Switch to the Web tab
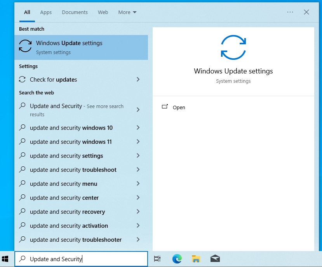 click(x=103, y=12)
